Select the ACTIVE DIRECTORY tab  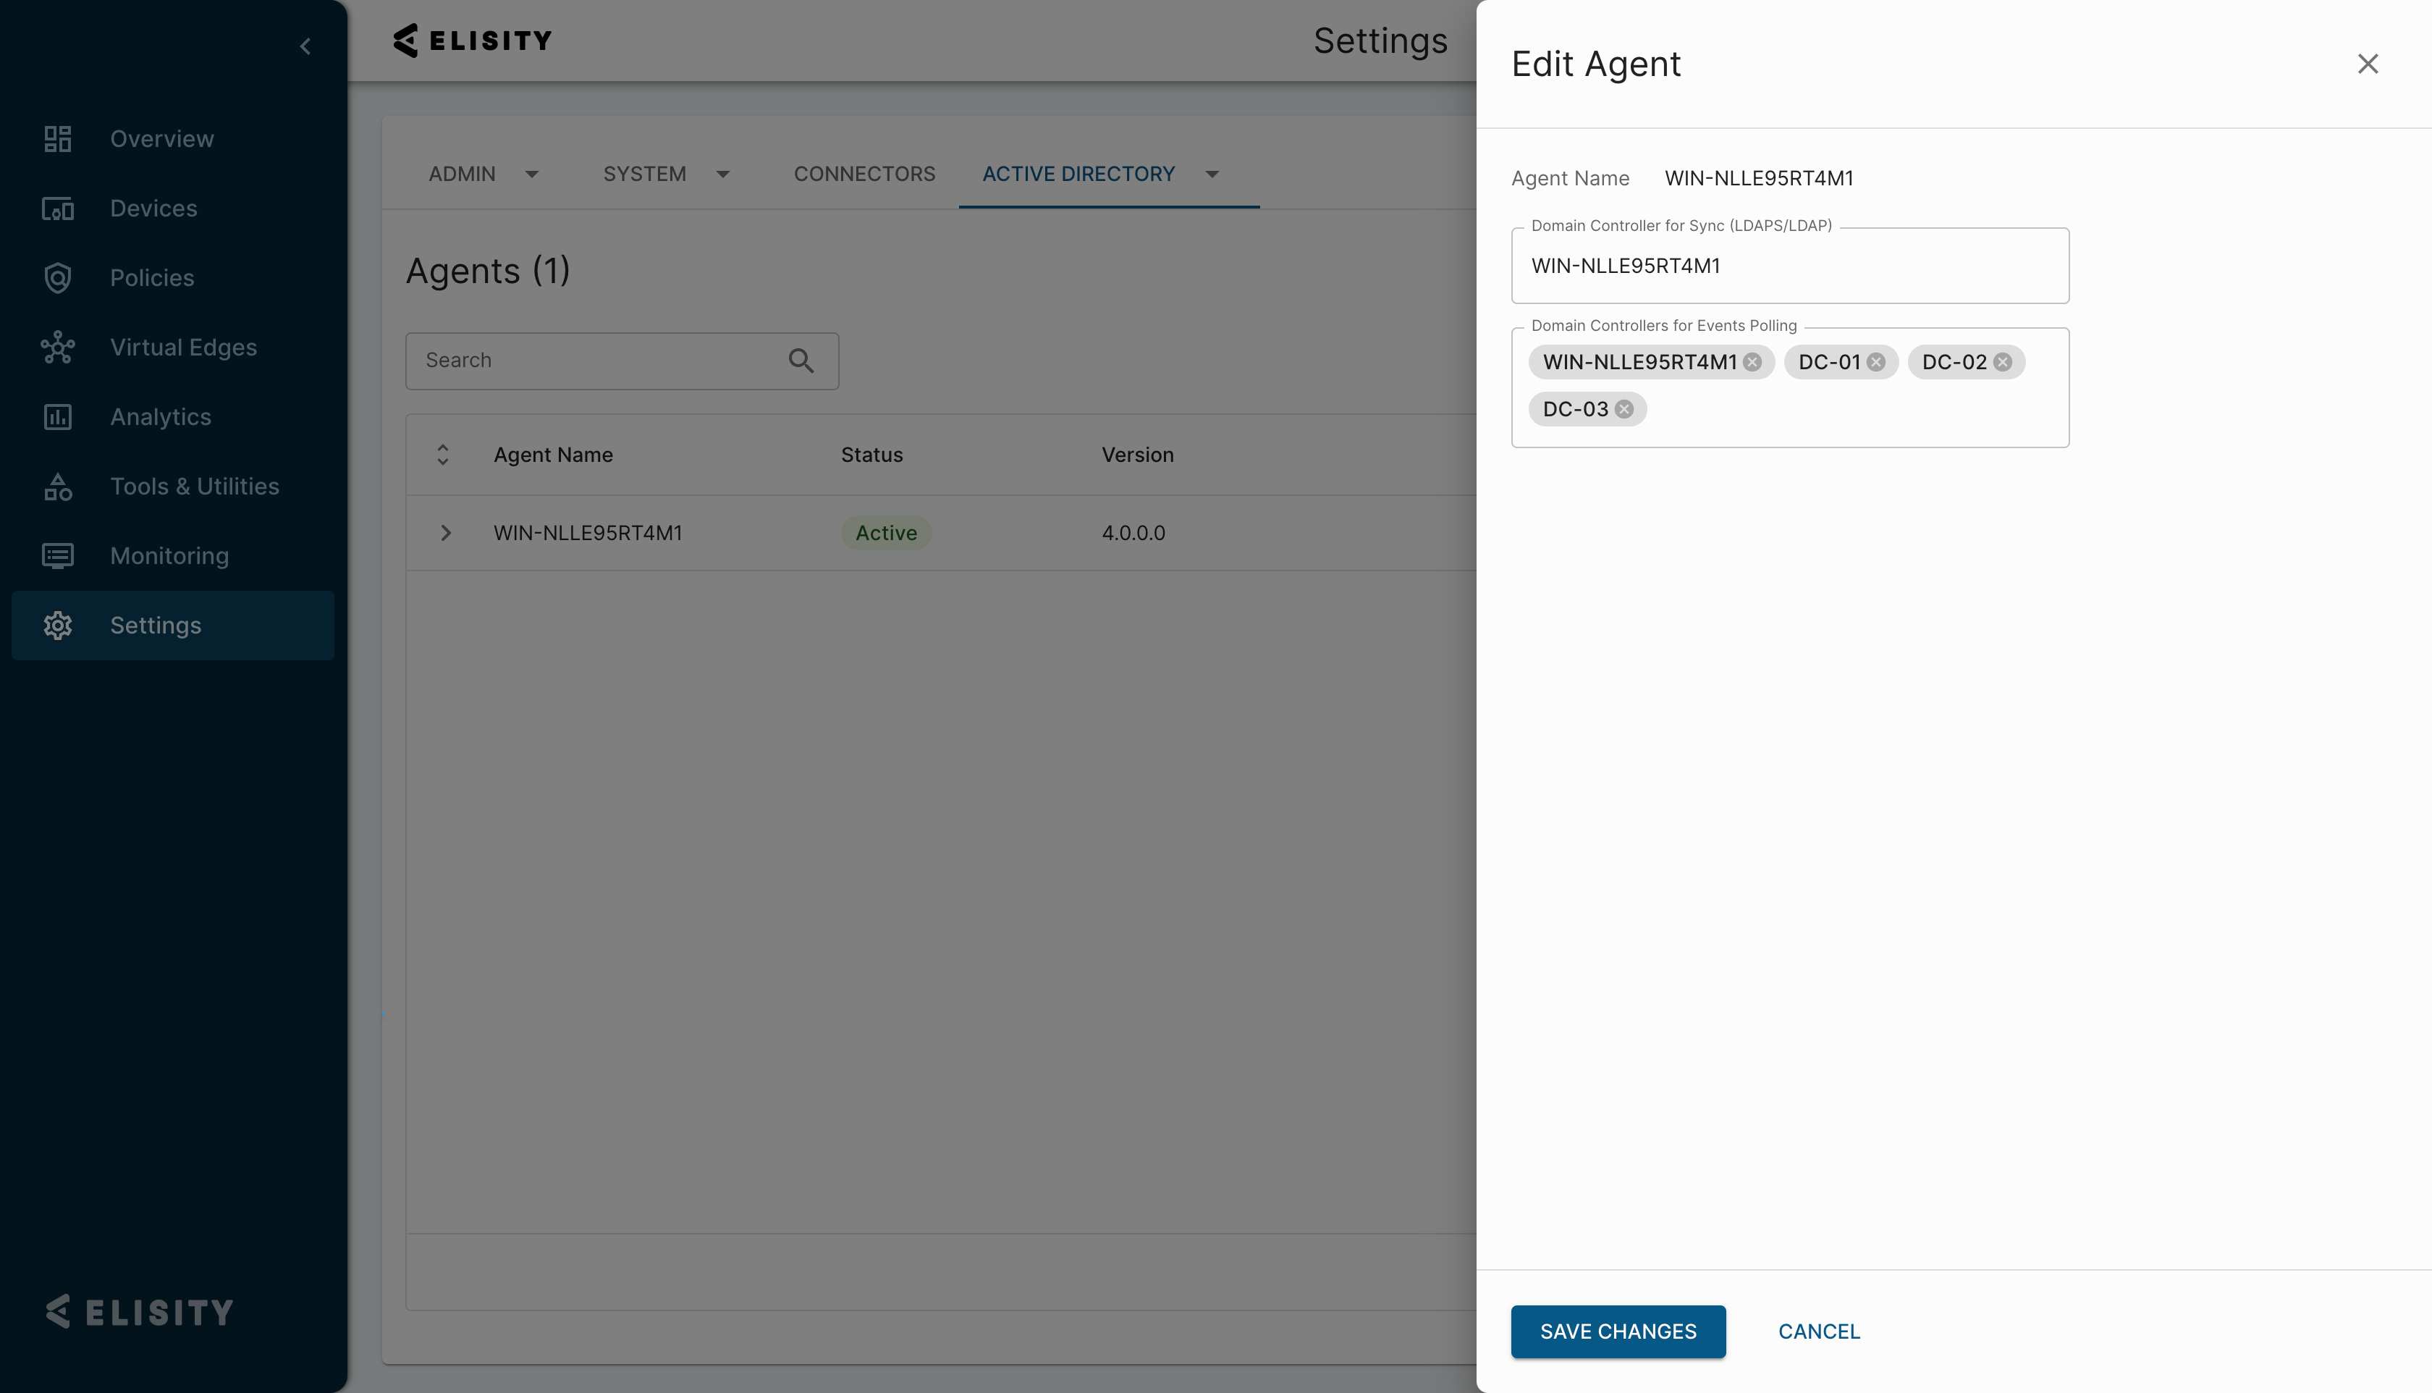tap(1078, 174)
